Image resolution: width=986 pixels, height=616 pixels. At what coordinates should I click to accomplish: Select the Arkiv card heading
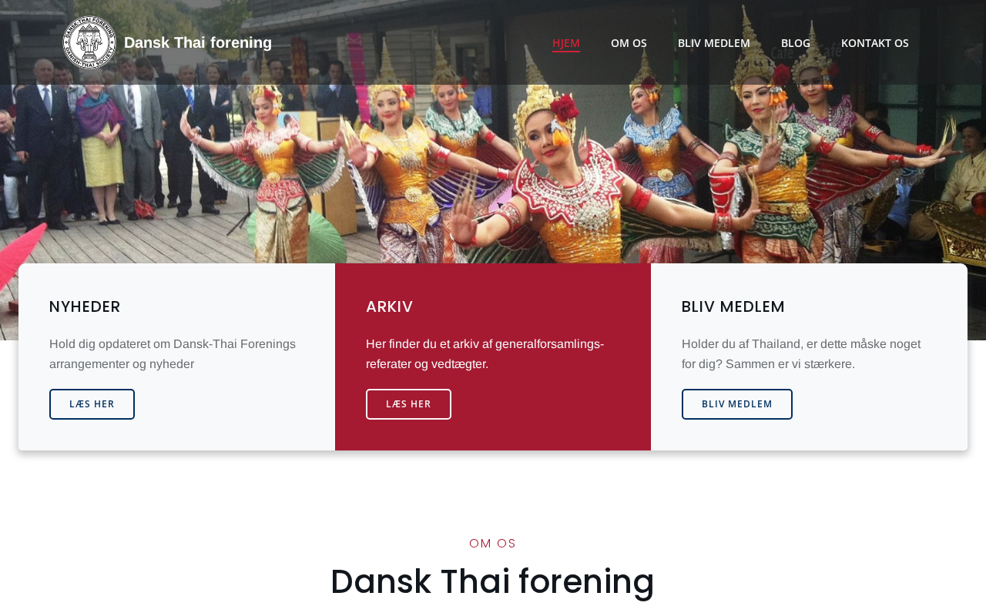(x=390, y=306)
